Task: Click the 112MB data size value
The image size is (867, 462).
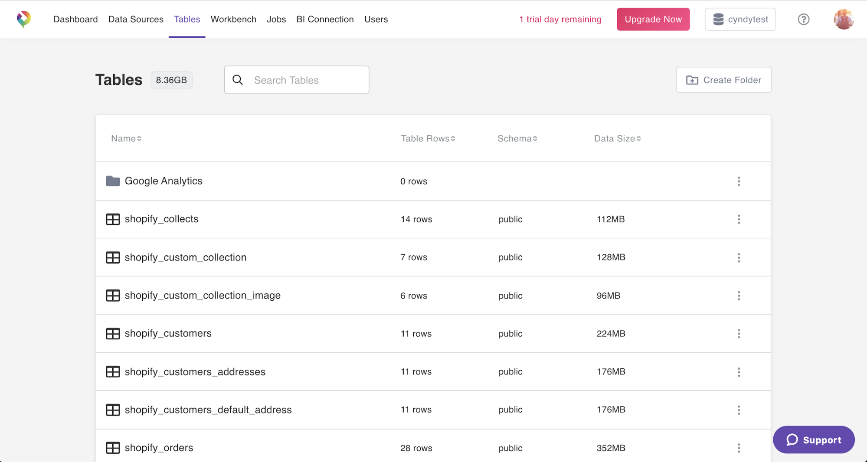Action: tap(611, 219)
